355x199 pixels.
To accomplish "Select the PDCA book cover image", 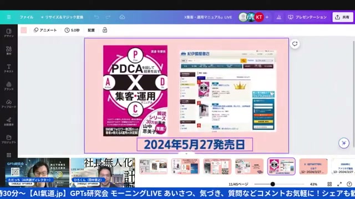I will click(135, 91).
